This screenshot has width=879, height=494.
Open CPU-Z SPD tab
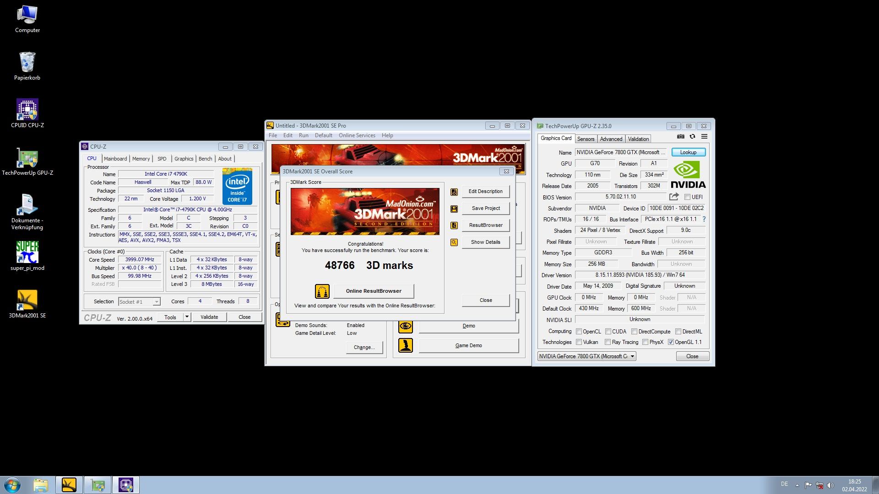(162, 159)
